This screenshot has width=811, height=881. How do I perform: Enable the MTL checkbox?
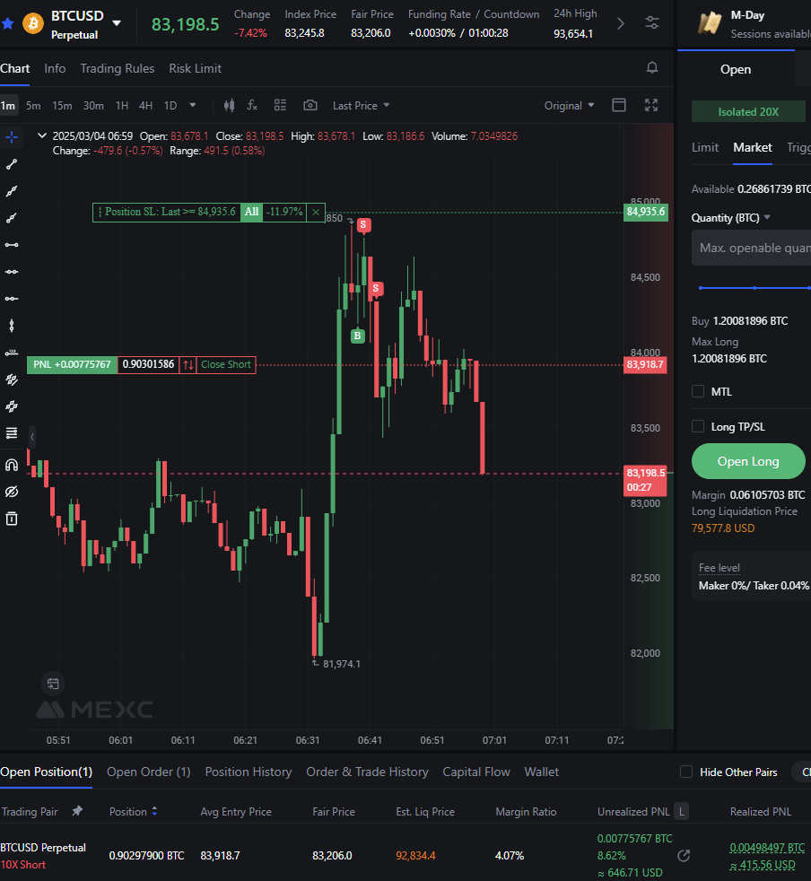697,392
